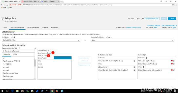Delete Global Block List for URL entry
178x93 pixels.
[x=174, y=70]
